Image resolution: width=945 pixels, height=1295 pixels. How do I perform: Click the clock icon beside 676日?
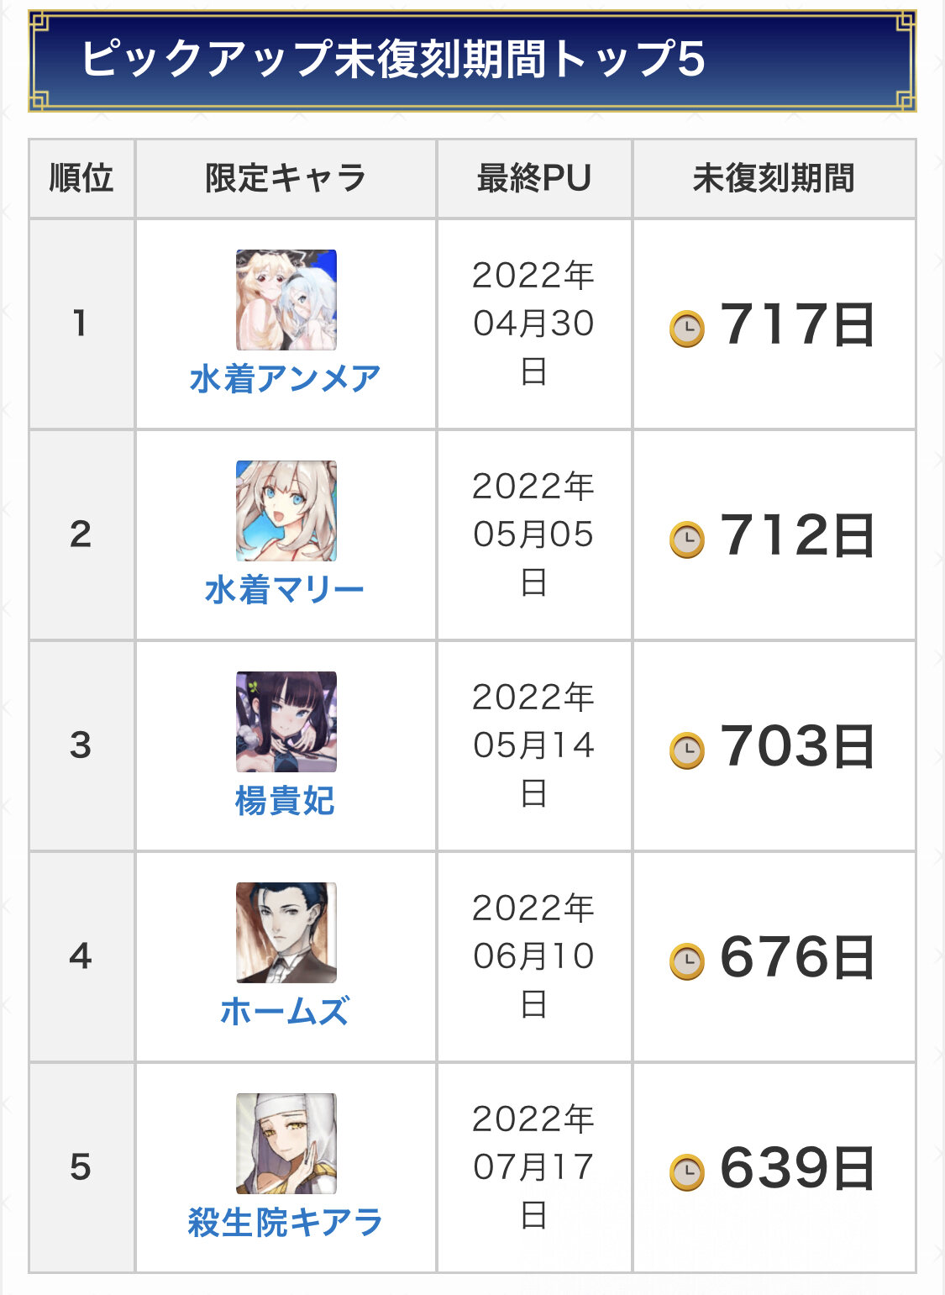(x=687, y=961)
